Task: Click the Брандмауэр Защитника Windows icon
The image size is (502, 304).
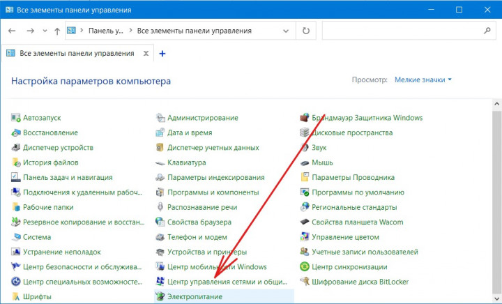Action: [x=305, y=118]
